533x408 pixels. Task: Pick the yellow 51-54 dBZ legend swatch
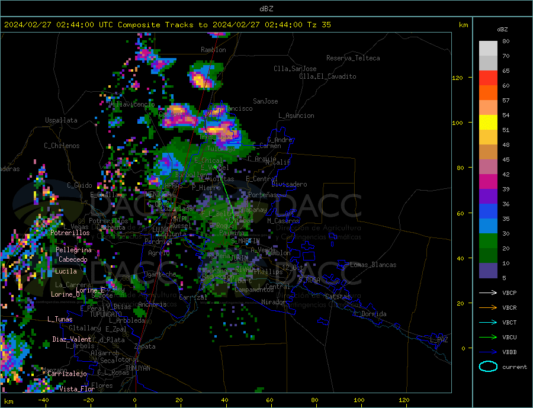click(488, 123)
